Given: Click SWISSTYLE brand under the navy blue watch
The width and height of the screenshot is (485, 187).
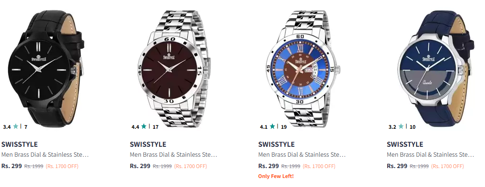Looking at the screenshot, I should pos(405,144).
